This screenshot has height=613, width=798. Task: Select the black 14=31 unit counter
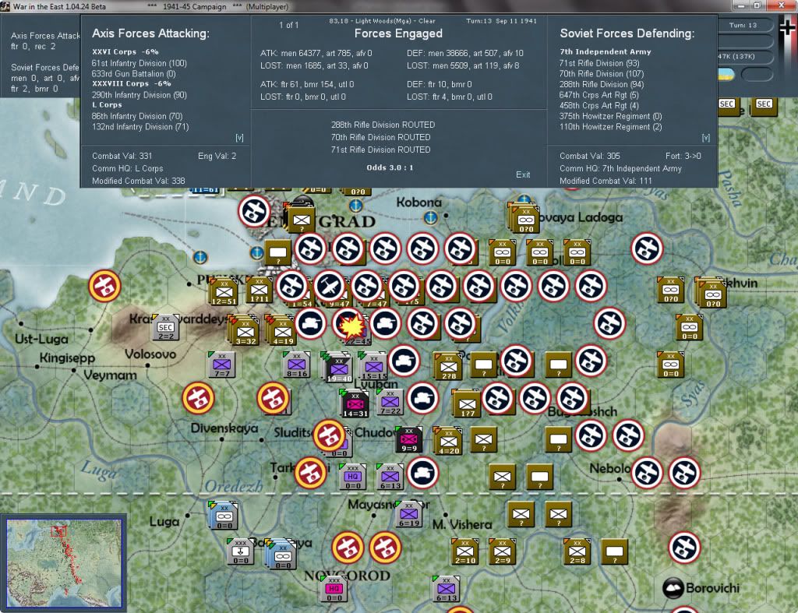pyautogui.click(x=355, y=403)
